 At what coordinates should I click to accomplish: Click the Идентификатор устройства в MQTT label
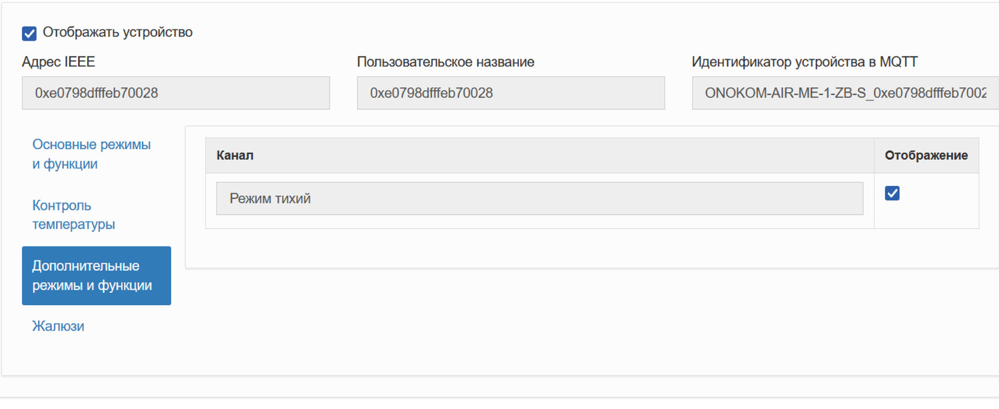(x=805, y=62)
